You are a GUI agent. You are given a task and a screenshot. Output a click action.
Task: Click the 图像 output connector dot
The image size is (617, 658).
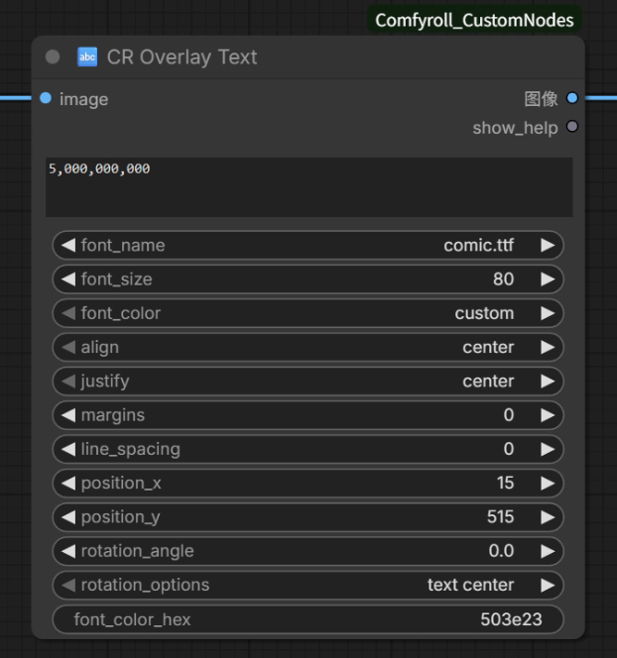[x=572, y=98]
